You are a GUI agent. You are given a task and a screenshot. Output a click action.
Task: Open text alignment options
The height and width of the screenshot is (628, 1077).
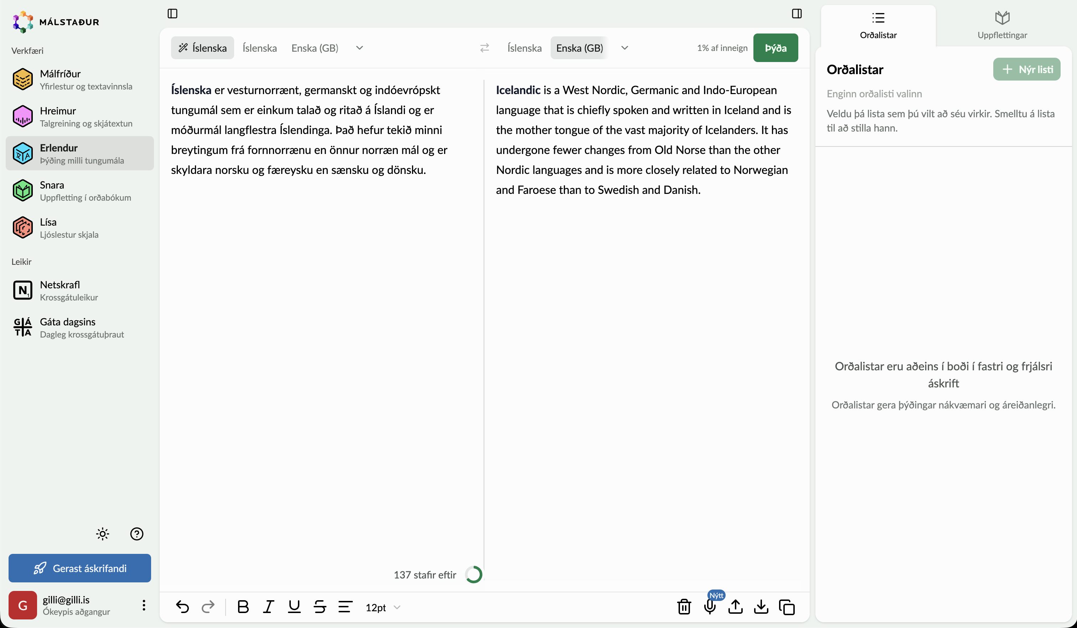345,607
